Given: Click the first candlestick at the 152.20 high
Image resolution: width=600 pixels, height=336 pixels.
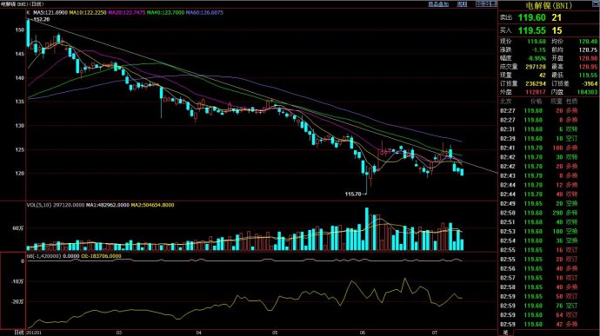Looking at the screenshot, I should tap(28, 32).
